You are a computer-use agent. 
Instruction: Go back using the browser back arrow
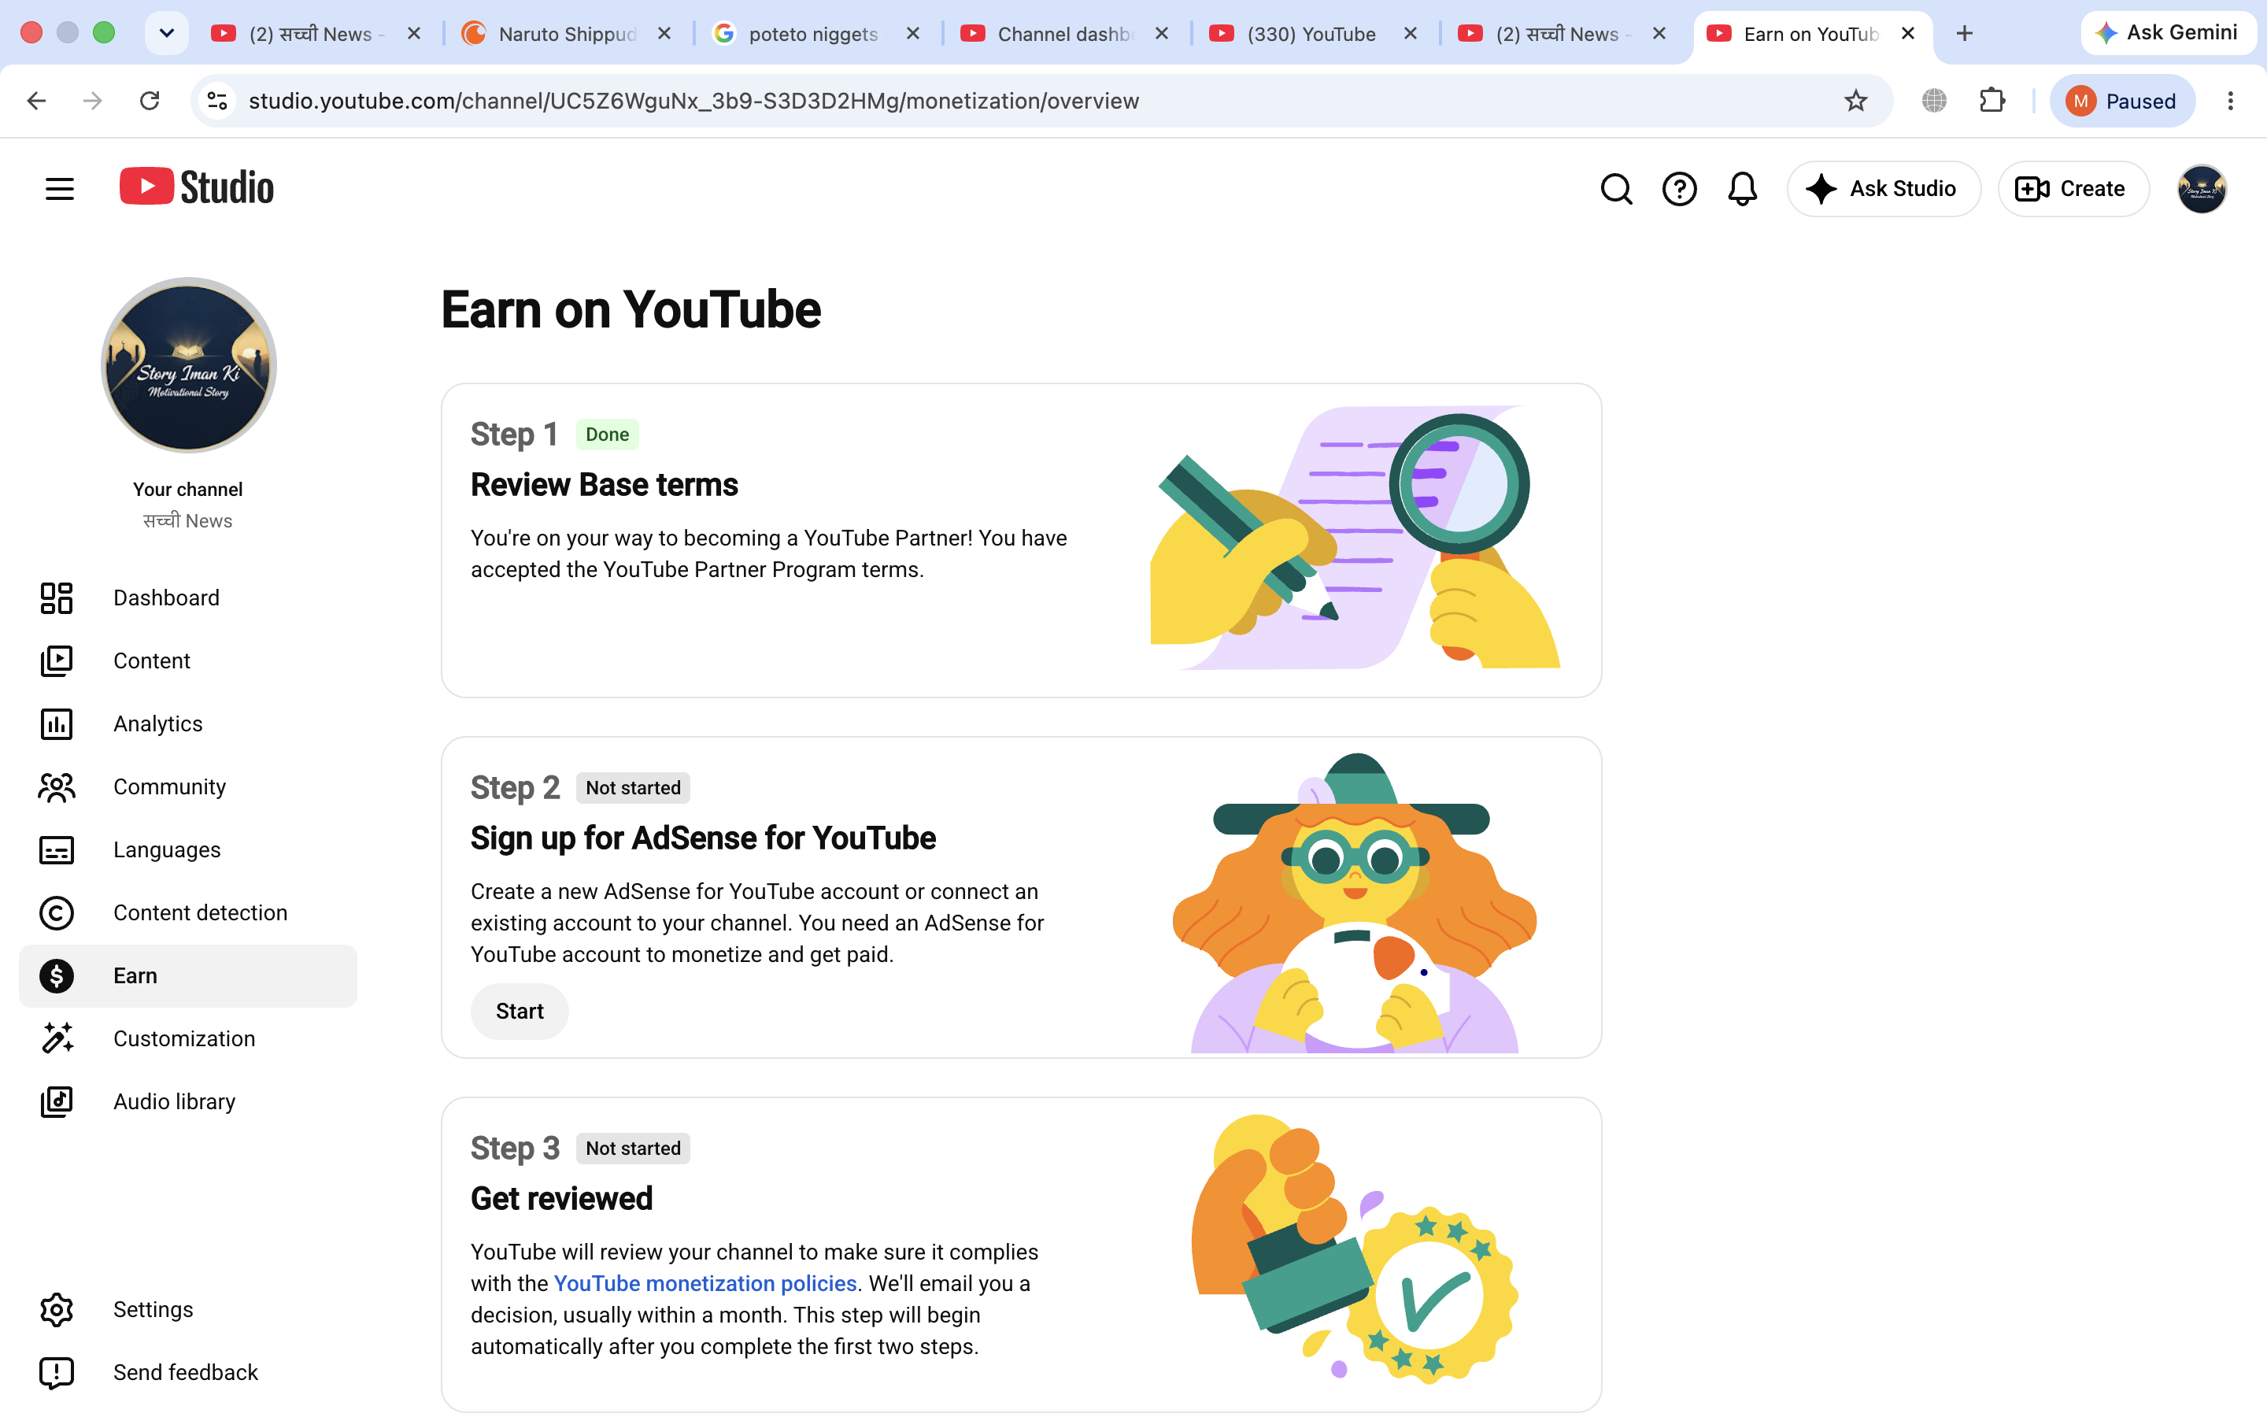36,102
